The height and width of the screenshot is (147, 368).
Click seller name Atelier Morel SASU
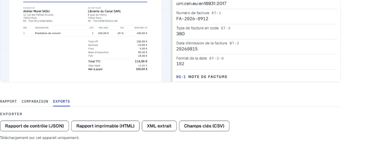coord(36,11)
